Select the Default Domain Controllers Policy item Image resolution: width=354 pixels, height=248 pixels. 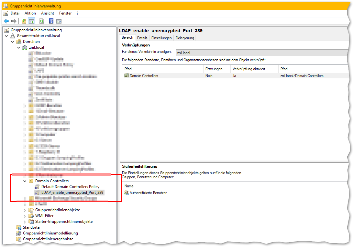pos(70,187)
